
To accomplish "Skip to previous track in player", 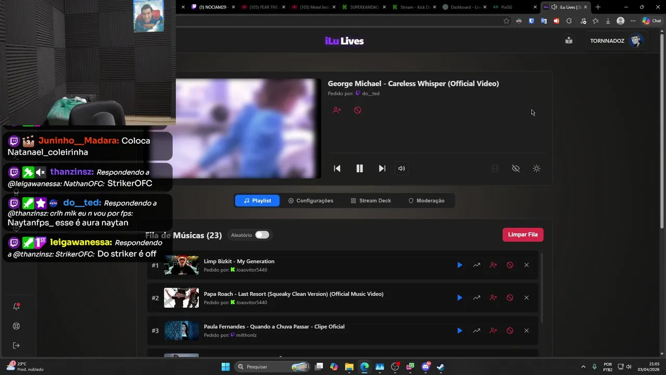I will point(337,168).
